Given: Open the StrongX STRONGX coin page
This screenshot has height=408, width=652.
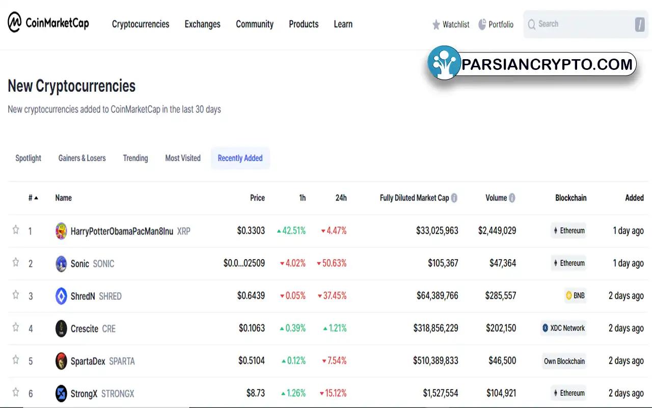Looking at the screenshot, I should point(102,394).
